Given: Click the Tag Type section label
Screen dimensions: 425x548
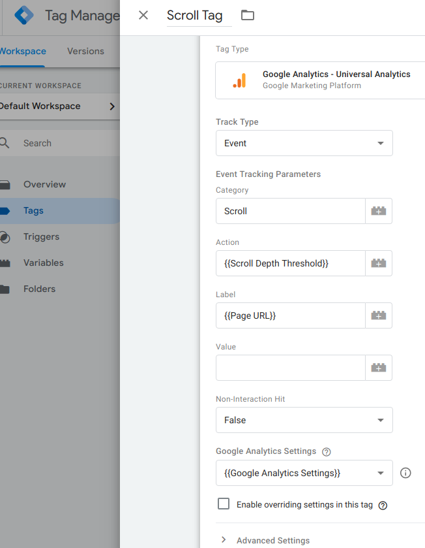Looking at the screenshot, I should click(232, 49).
